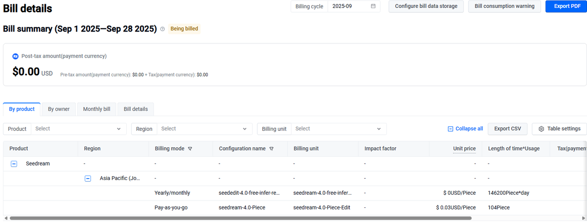Click the Product column header
Image resolution: width=587 pixels, height=224 pixels.
pyautogui.click(x=19, y=148)
